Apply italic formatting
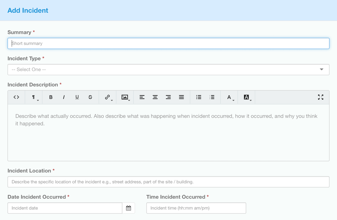 tap(64, 97)
